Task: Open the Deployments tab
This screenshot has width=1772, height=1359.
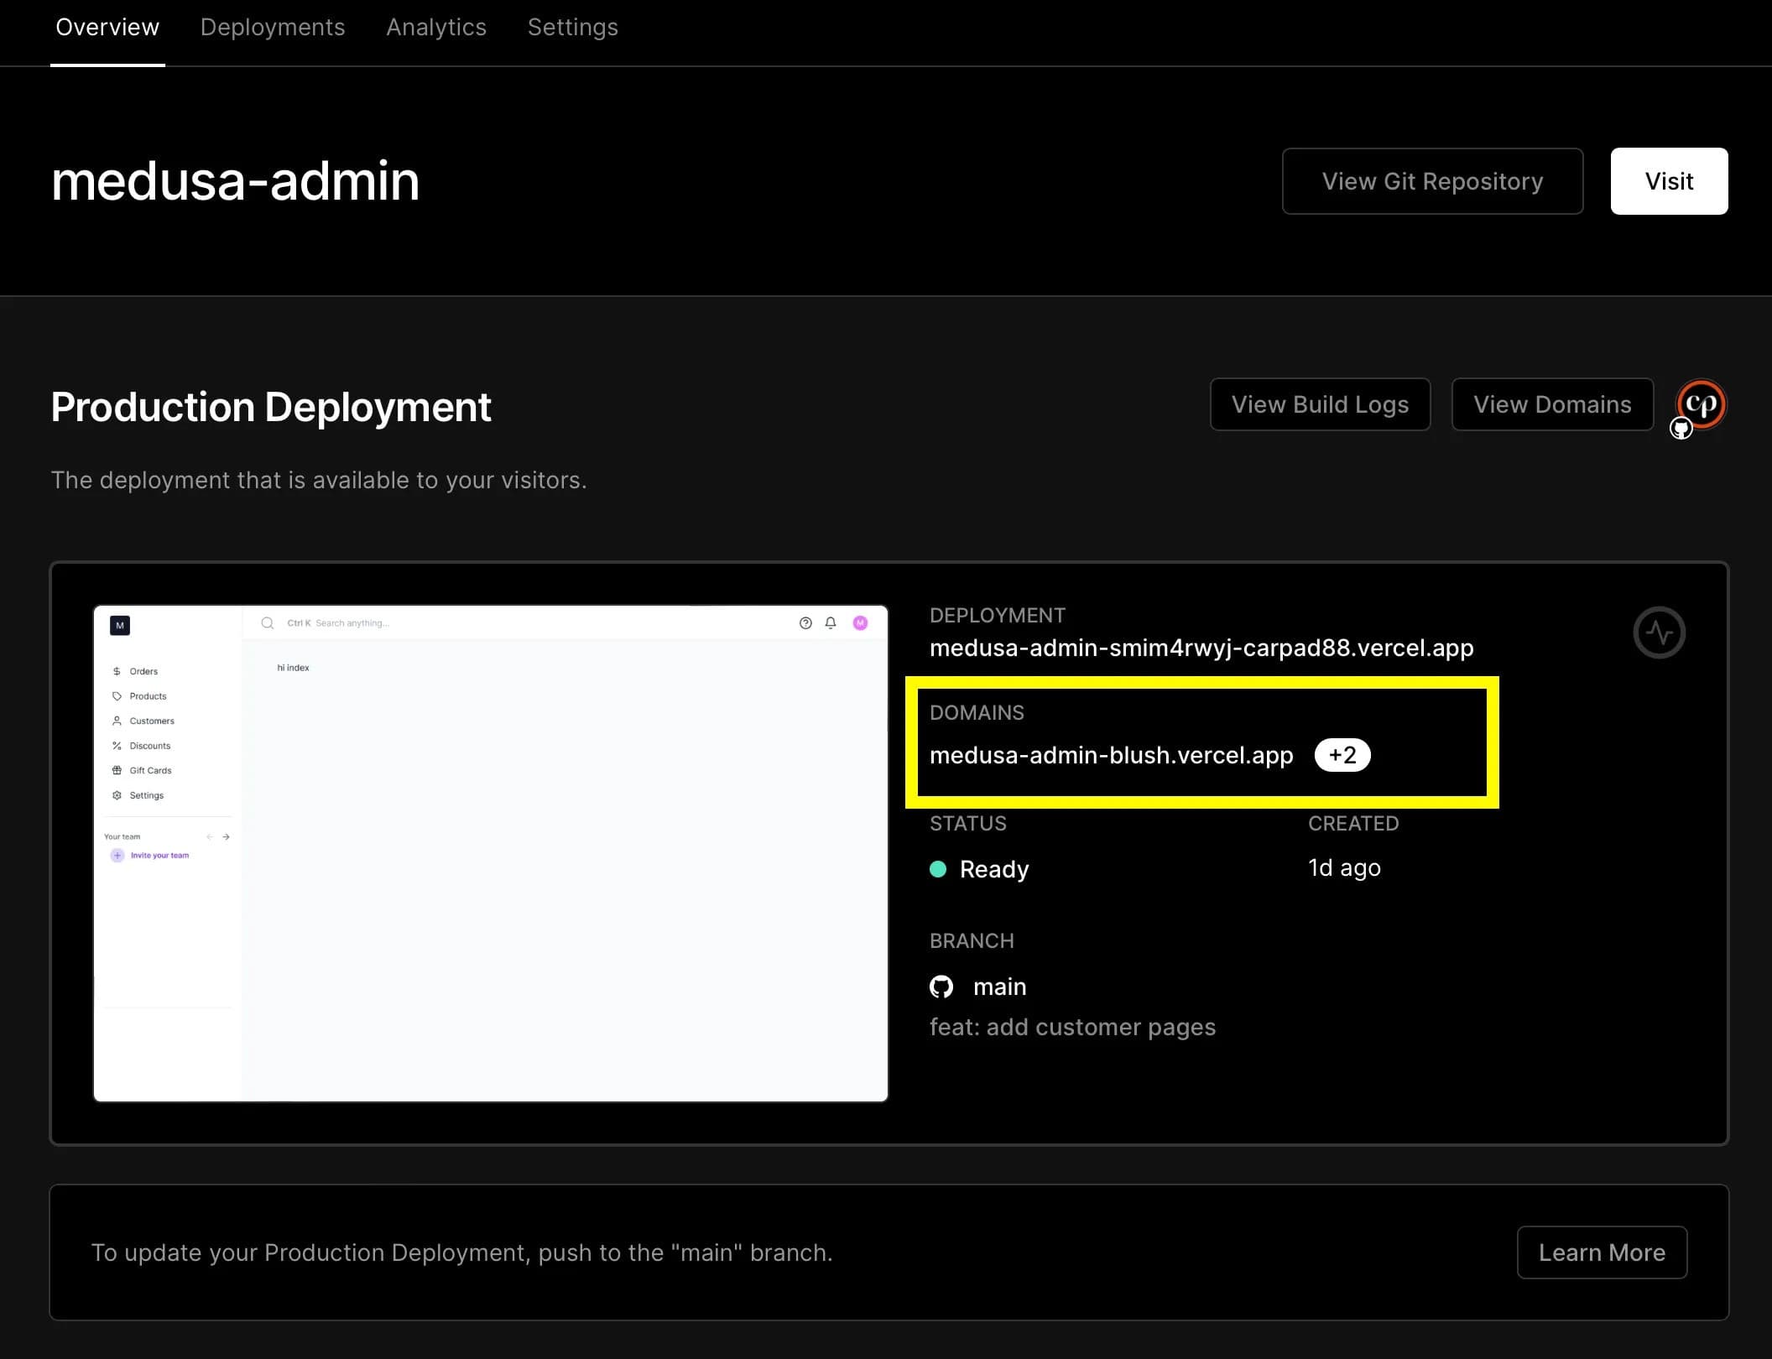Action: (273, 28)
